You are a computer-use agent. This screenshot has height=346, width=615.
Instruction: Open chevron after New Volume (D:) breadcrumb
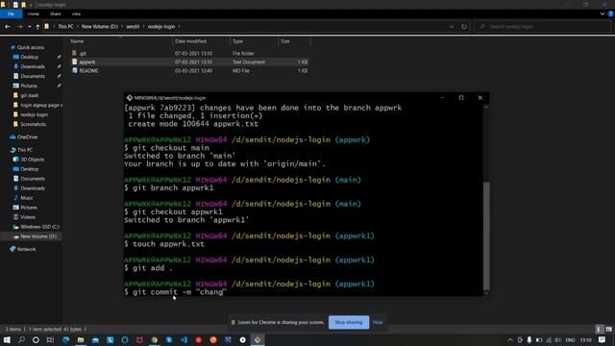click(x=122, y=27)
